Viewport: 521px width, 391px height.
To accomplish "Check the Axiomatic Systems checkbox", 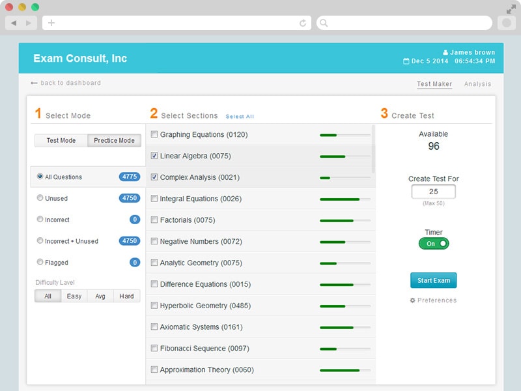I will point(154,327).
